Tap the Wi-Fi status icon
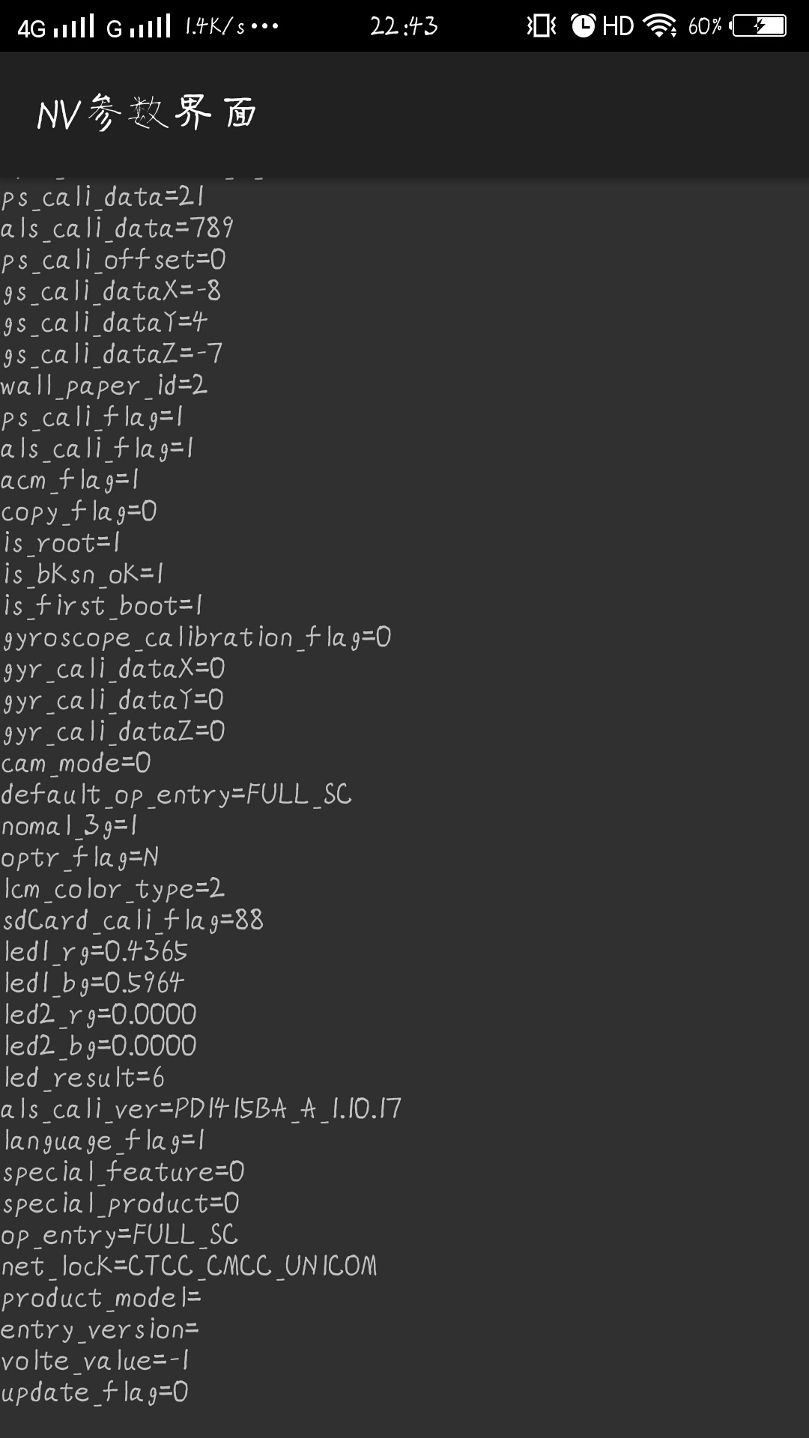 (x=660, y=27)
